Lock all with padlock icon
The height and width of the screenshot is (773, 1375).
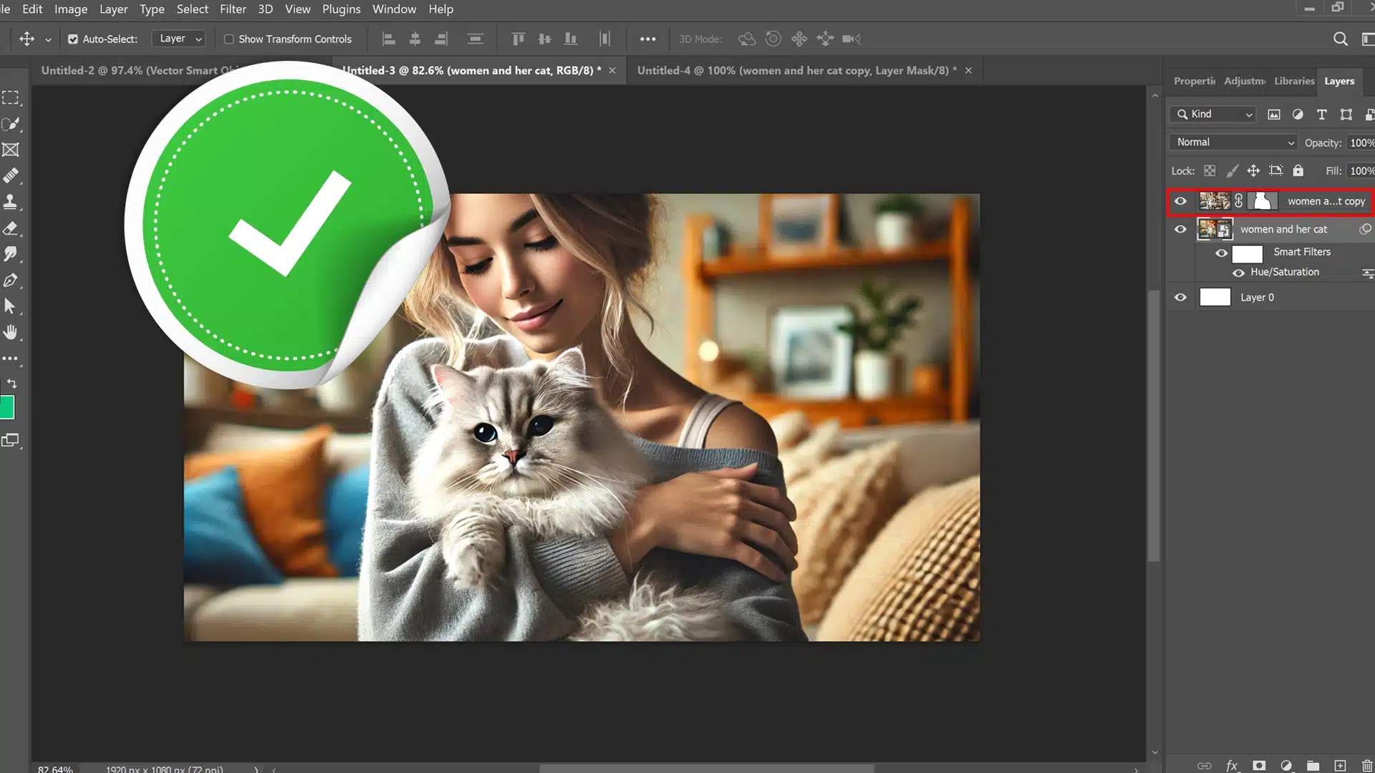(1298, 171)
